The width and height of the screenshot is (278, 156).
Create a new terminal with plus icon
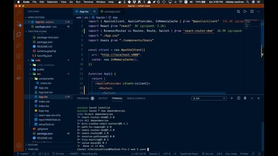(x=232, y=98)
